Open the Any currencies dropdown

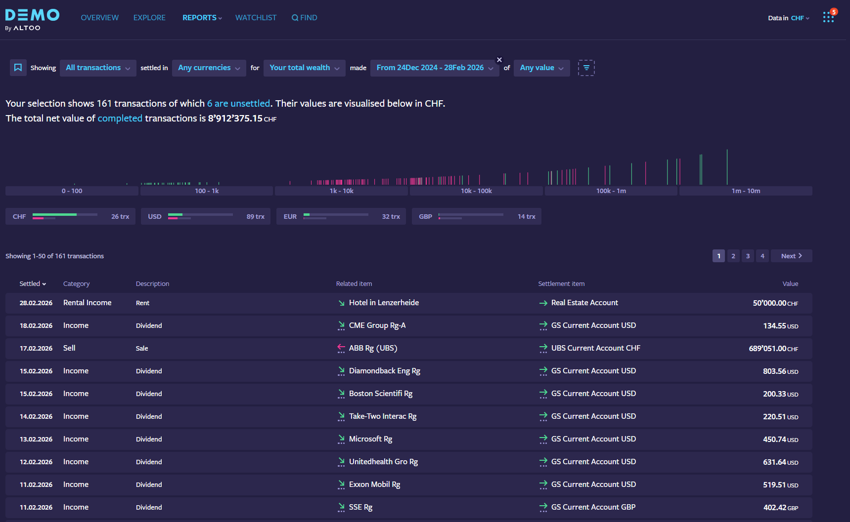tap(209, 68)
